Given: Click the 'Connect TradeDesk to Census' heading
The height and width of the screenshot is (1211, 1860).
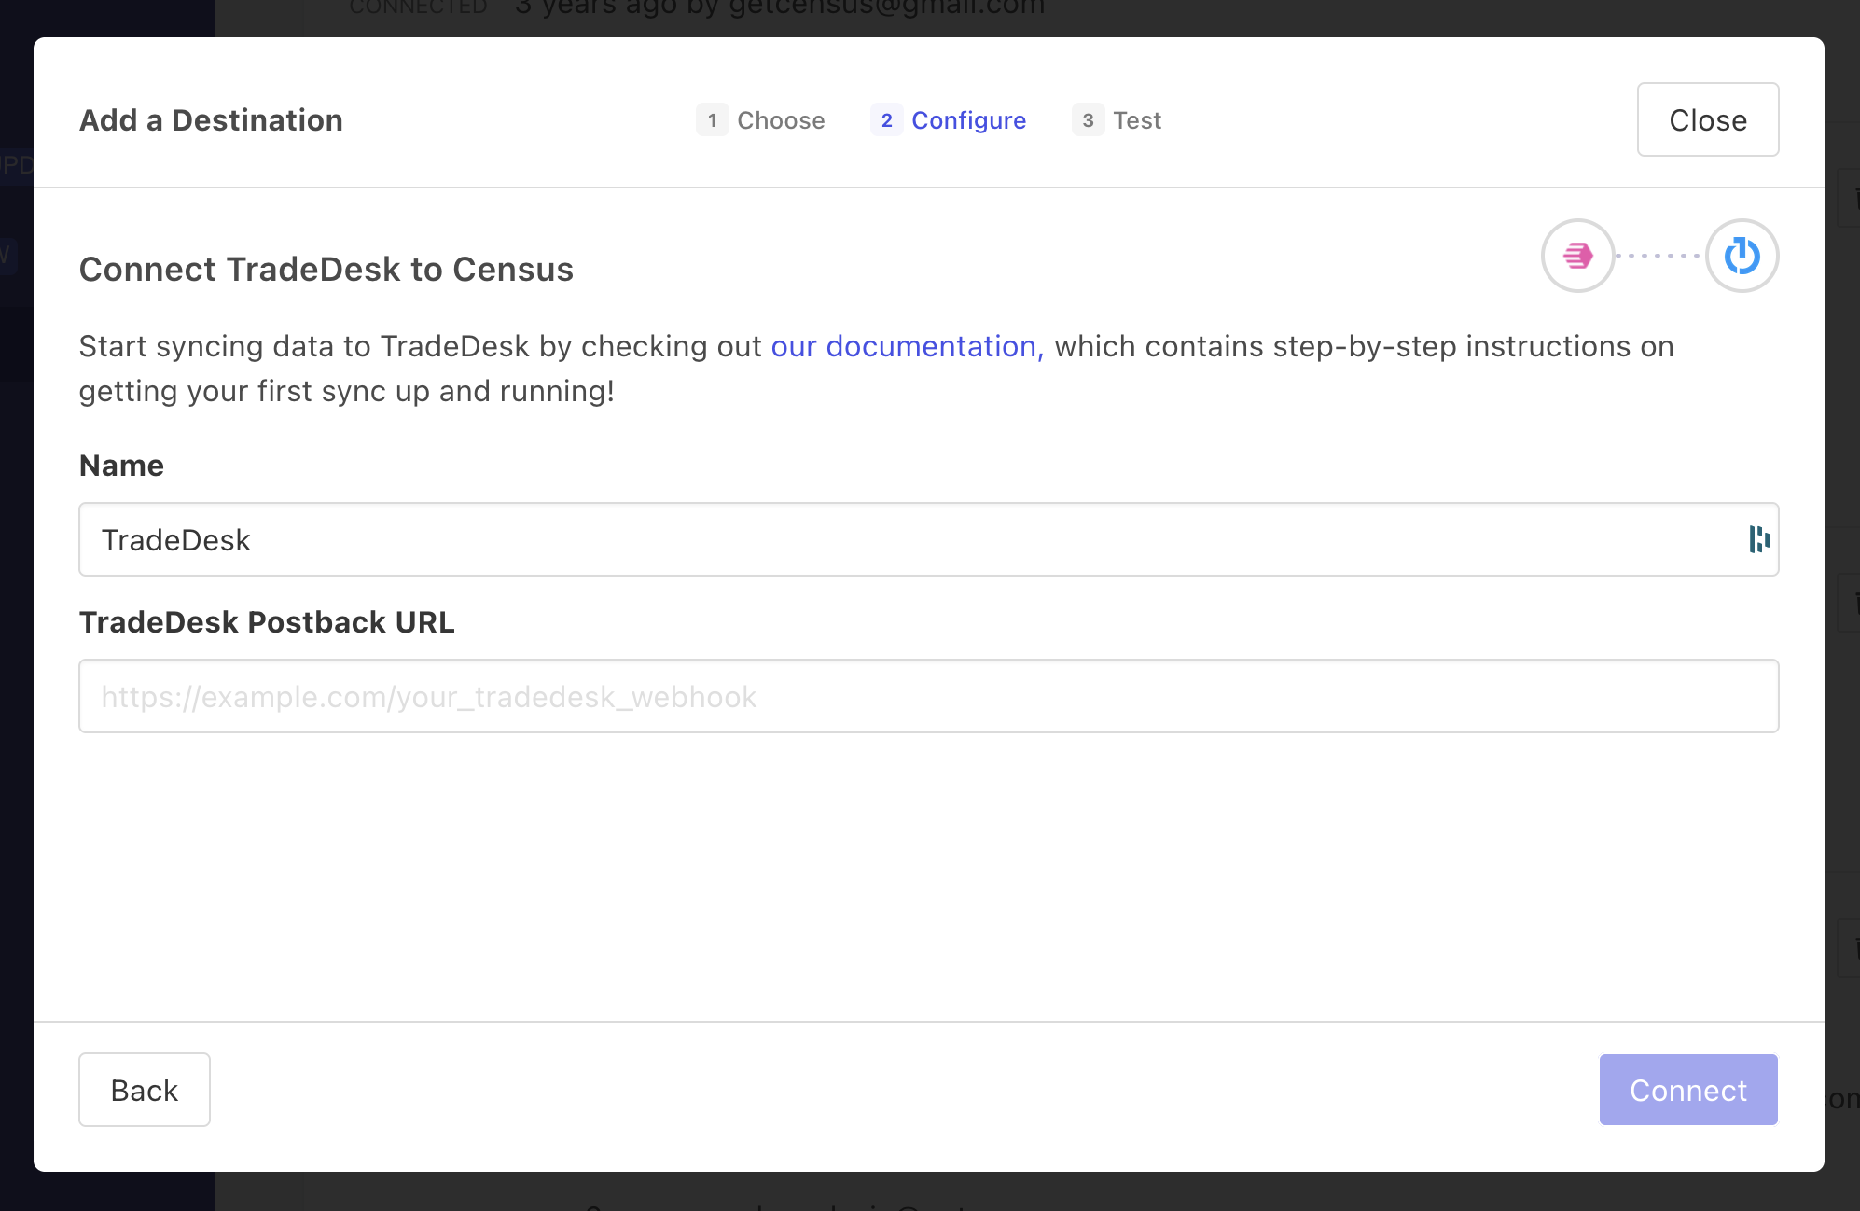Looking at the screenshot, I should pyautogui.click(x=326, y=270).
